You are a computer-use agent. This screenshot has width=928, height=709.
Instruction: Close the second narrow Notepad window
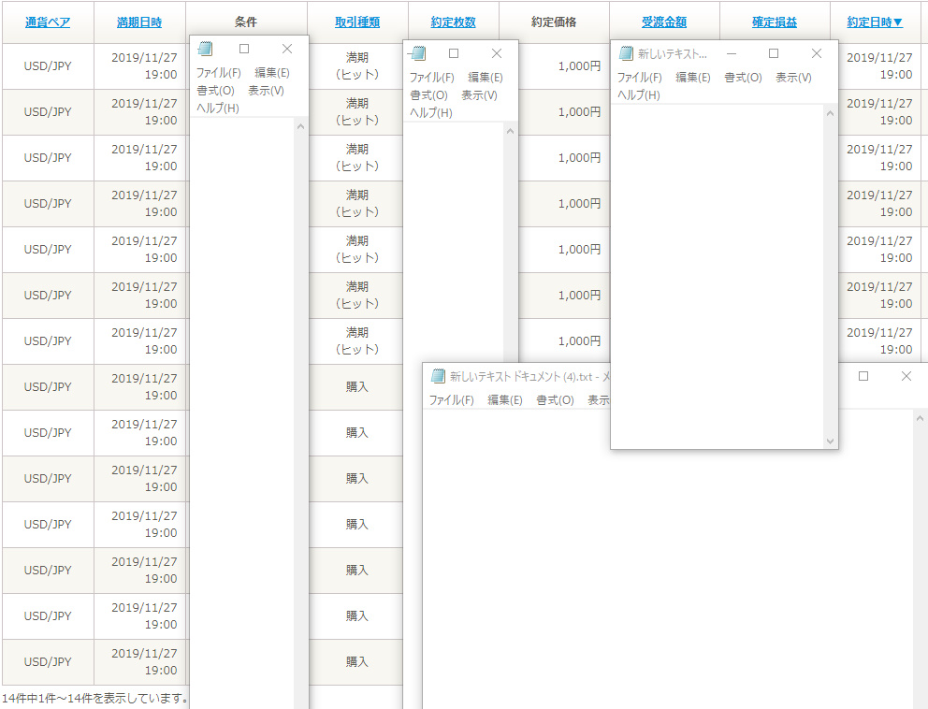[x=497, y=53]
